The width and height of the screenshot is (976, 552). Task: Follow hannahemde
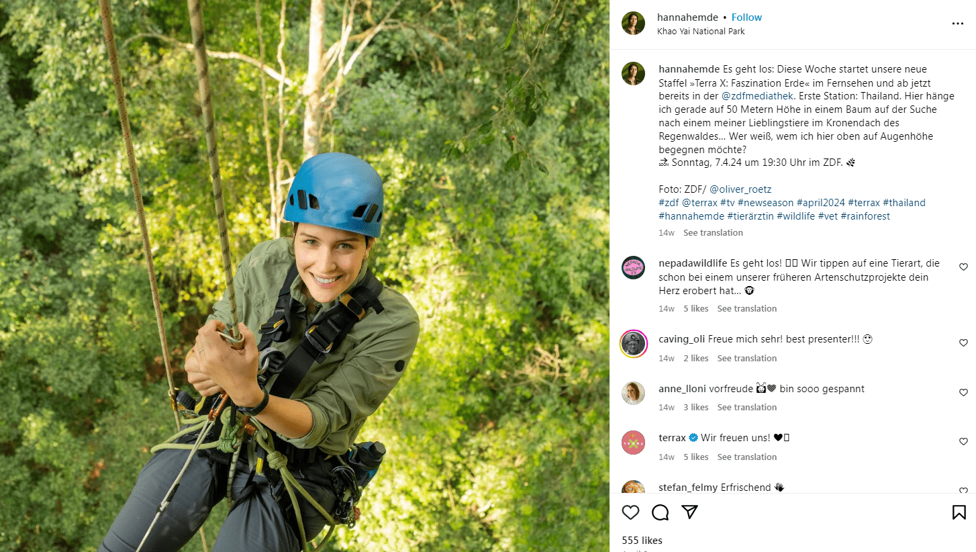pyautogui.click(x=746, y=17)
